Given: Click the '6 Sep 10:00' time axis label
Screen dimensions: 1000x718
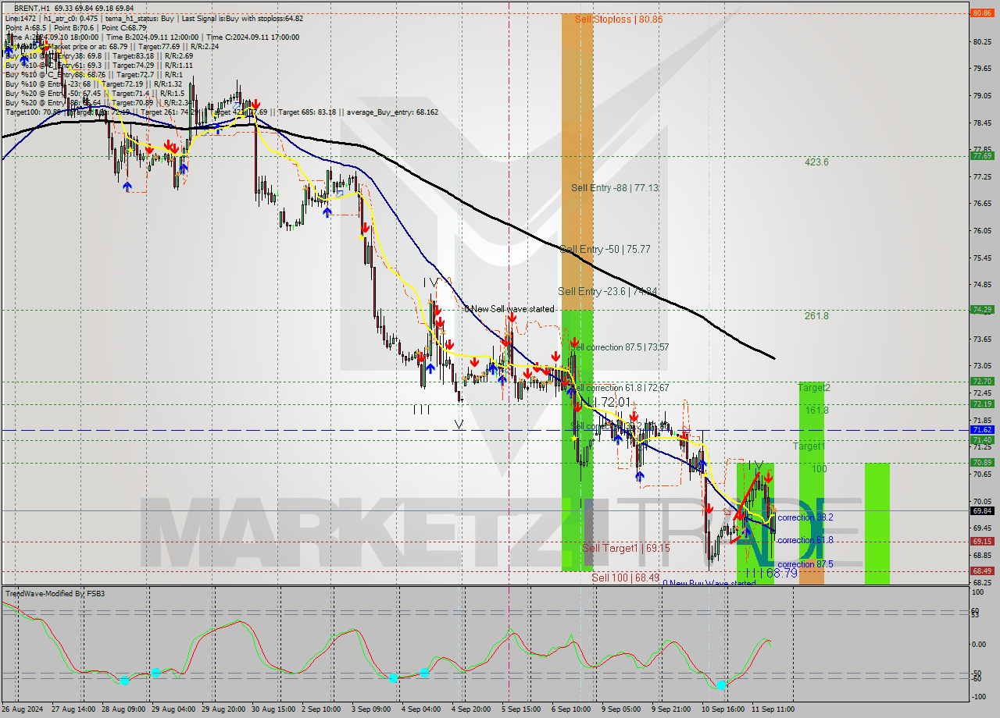Looking at the screenshot, I should point(571,709).
